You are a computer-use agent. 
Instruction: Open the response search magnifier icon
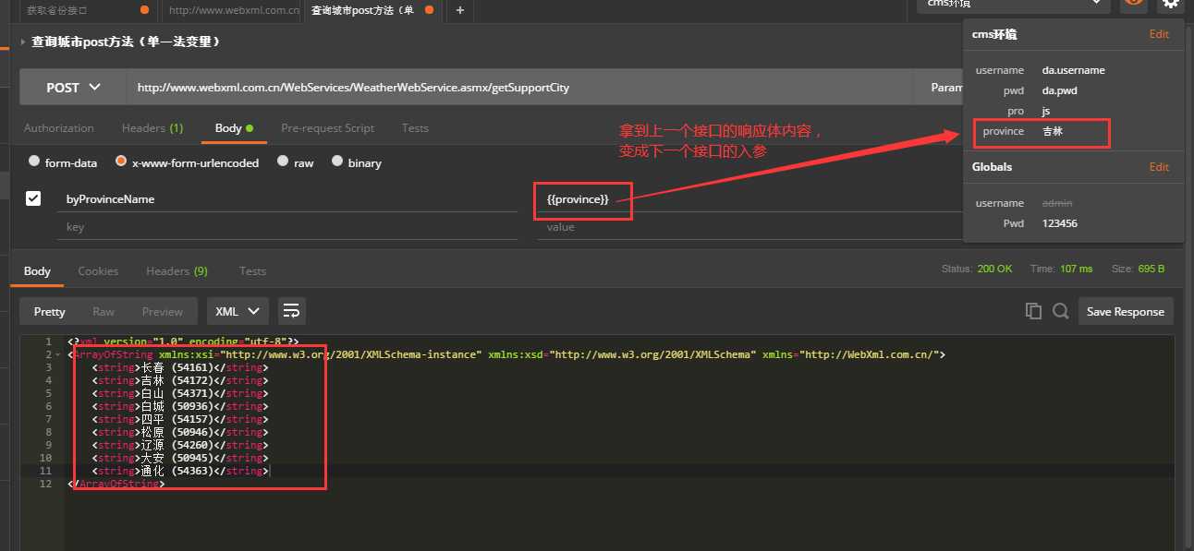(x=1060, y=311)
